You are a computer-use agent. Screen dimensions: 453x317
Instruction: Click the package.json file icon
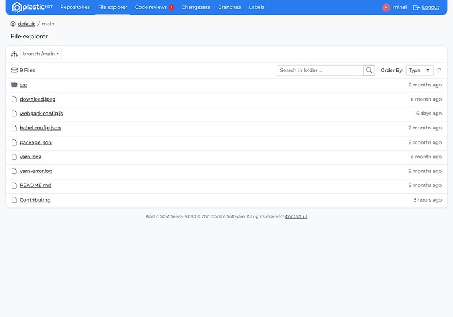tap(14, 142)
